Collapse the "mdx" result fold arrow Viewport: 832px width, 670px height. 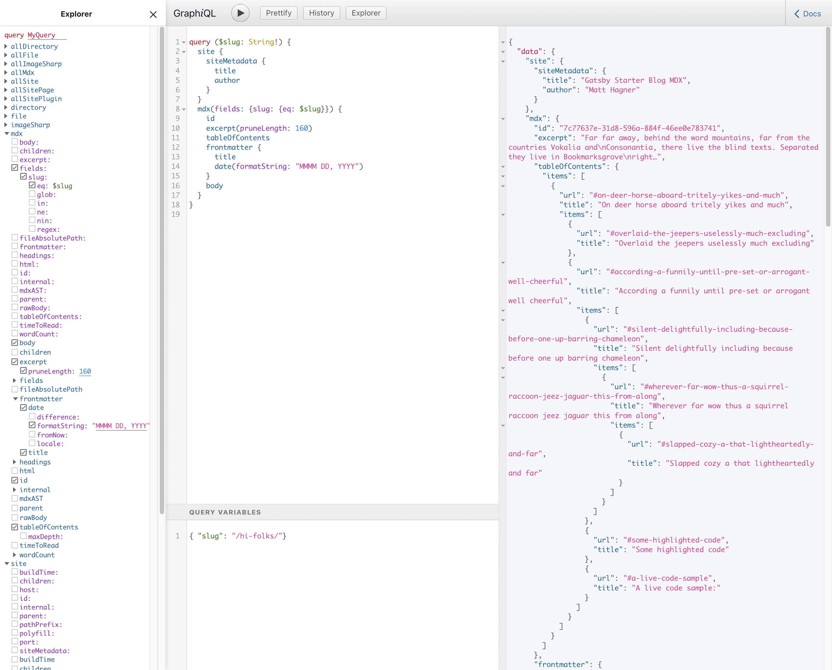(503, 119)
